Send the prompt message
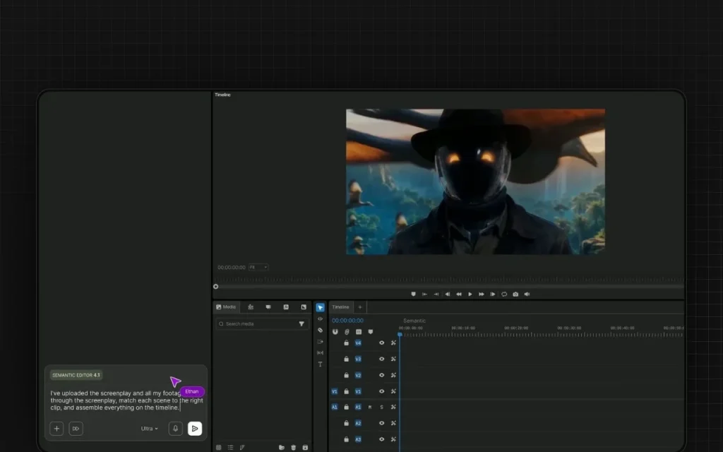 (195, 429)
